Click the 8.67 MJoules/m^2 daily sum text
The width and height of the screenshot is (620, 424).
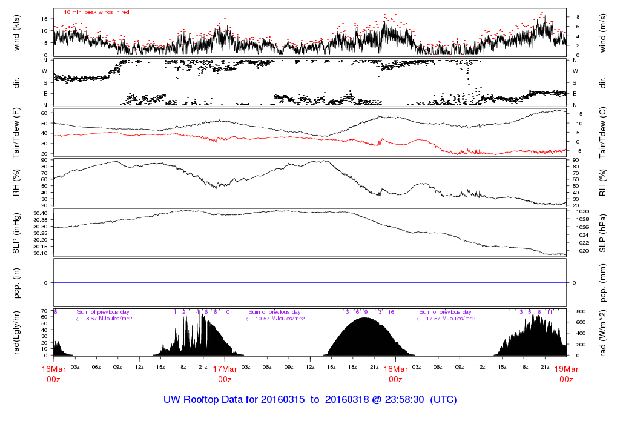click(104, 319)
